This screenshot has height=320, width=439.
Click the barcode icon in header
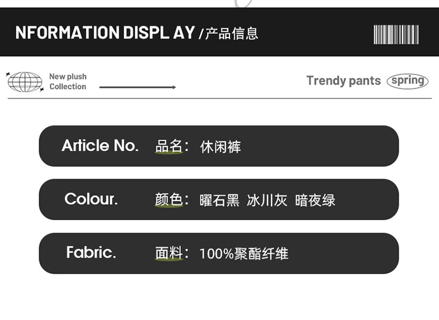(396, 35)
